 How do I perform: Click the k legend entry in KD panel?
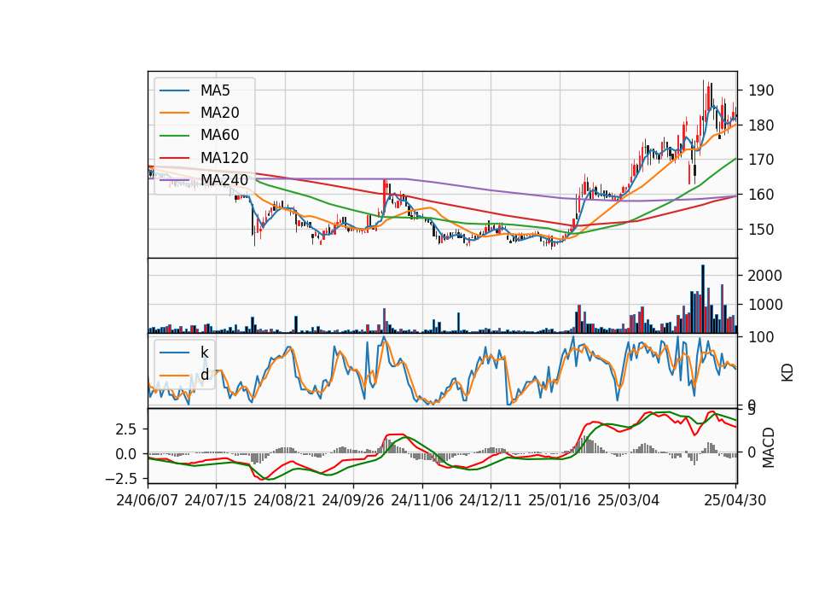(x=204, y=353)
